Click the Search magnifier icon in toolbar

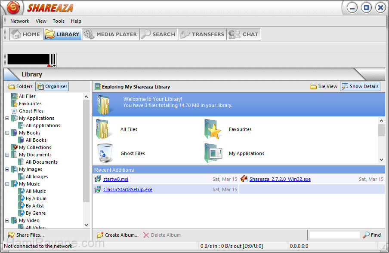(146, 34)
